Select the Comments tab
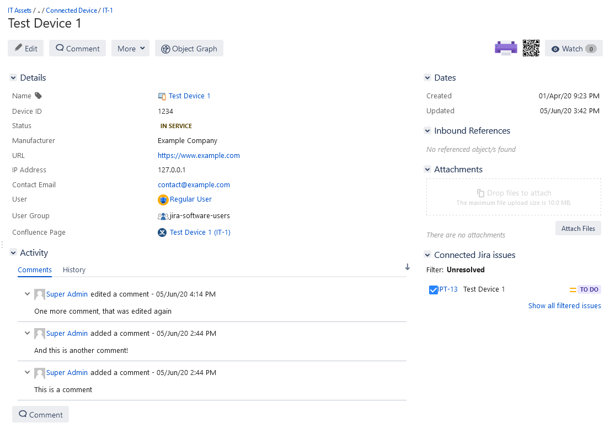The height and width of the screenshot is (433, 610). point(35,270)
